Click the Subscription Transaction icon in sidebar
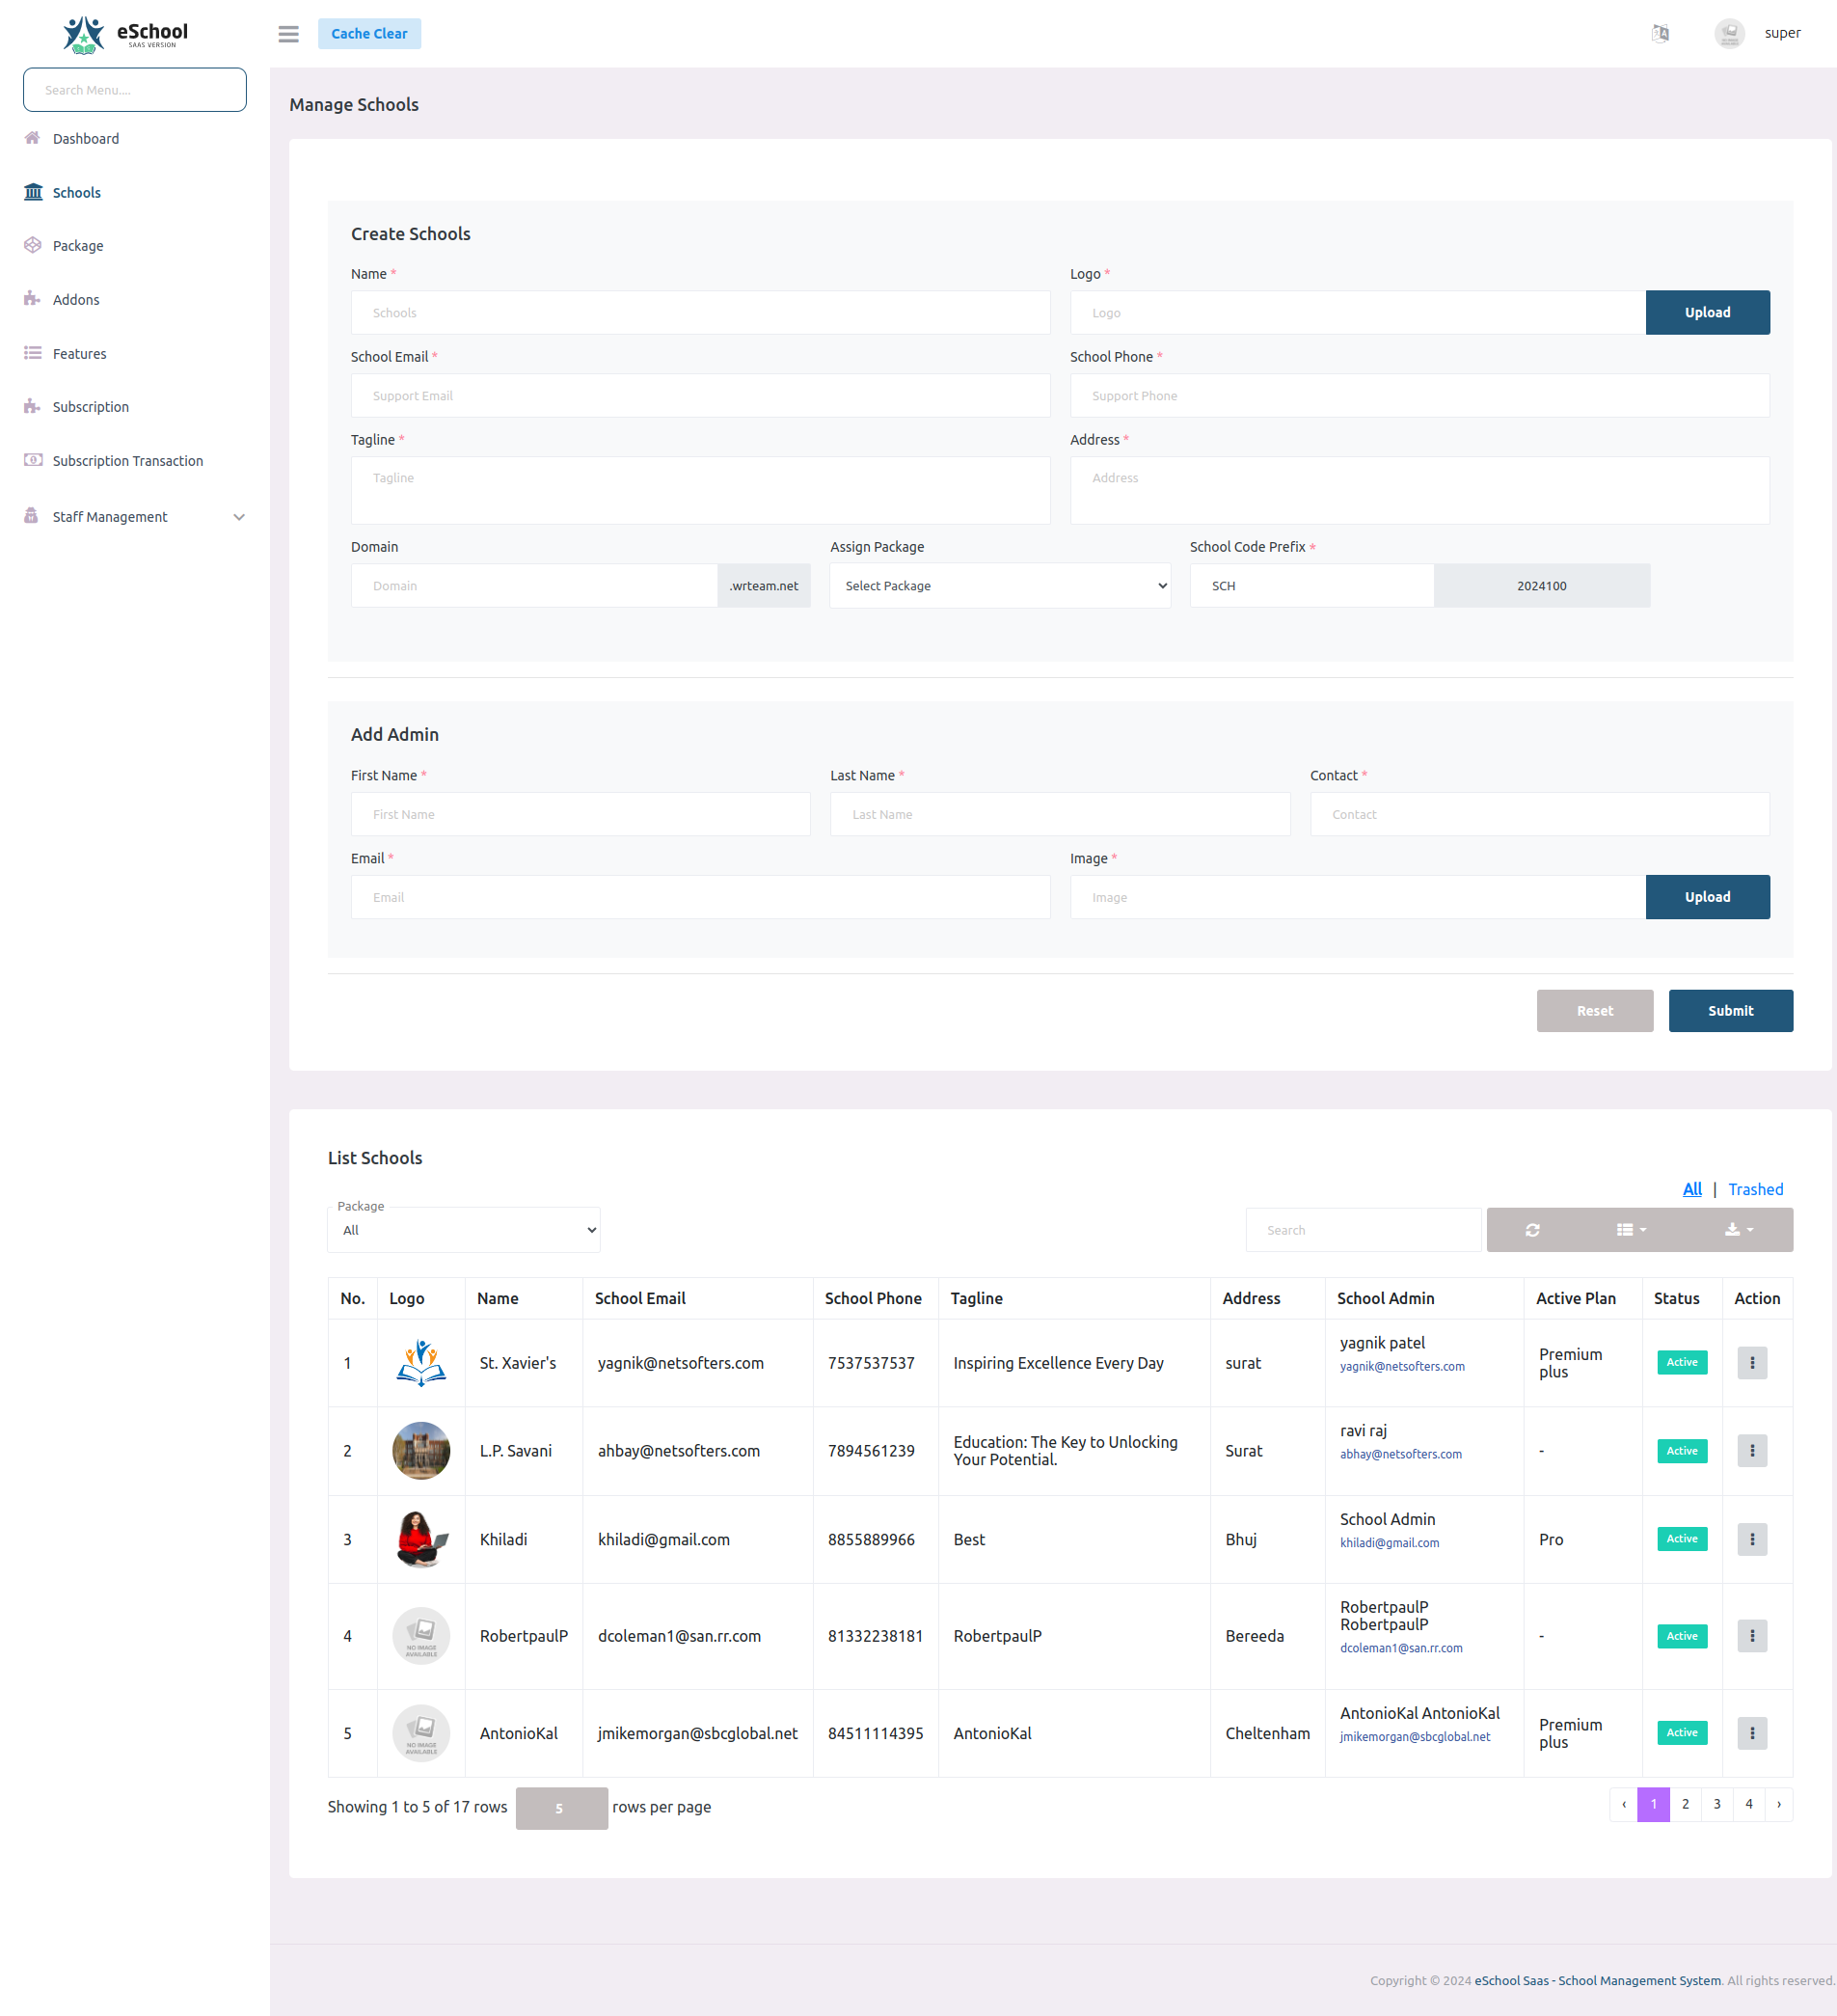Image resolution: width=1837 pixels, height=2016 pixels. tap(33, 460)
